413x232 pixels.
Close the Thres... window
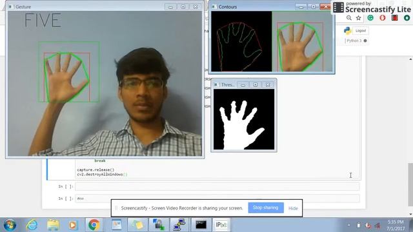[x=268, y=84]
